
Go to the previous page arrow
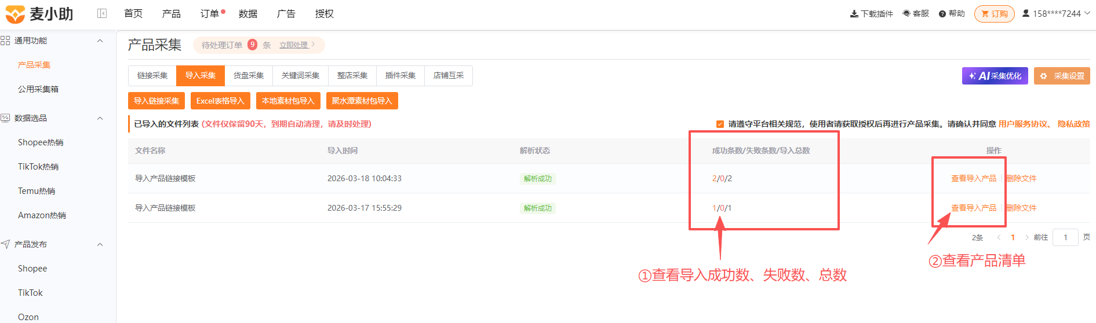coord(999,237)
